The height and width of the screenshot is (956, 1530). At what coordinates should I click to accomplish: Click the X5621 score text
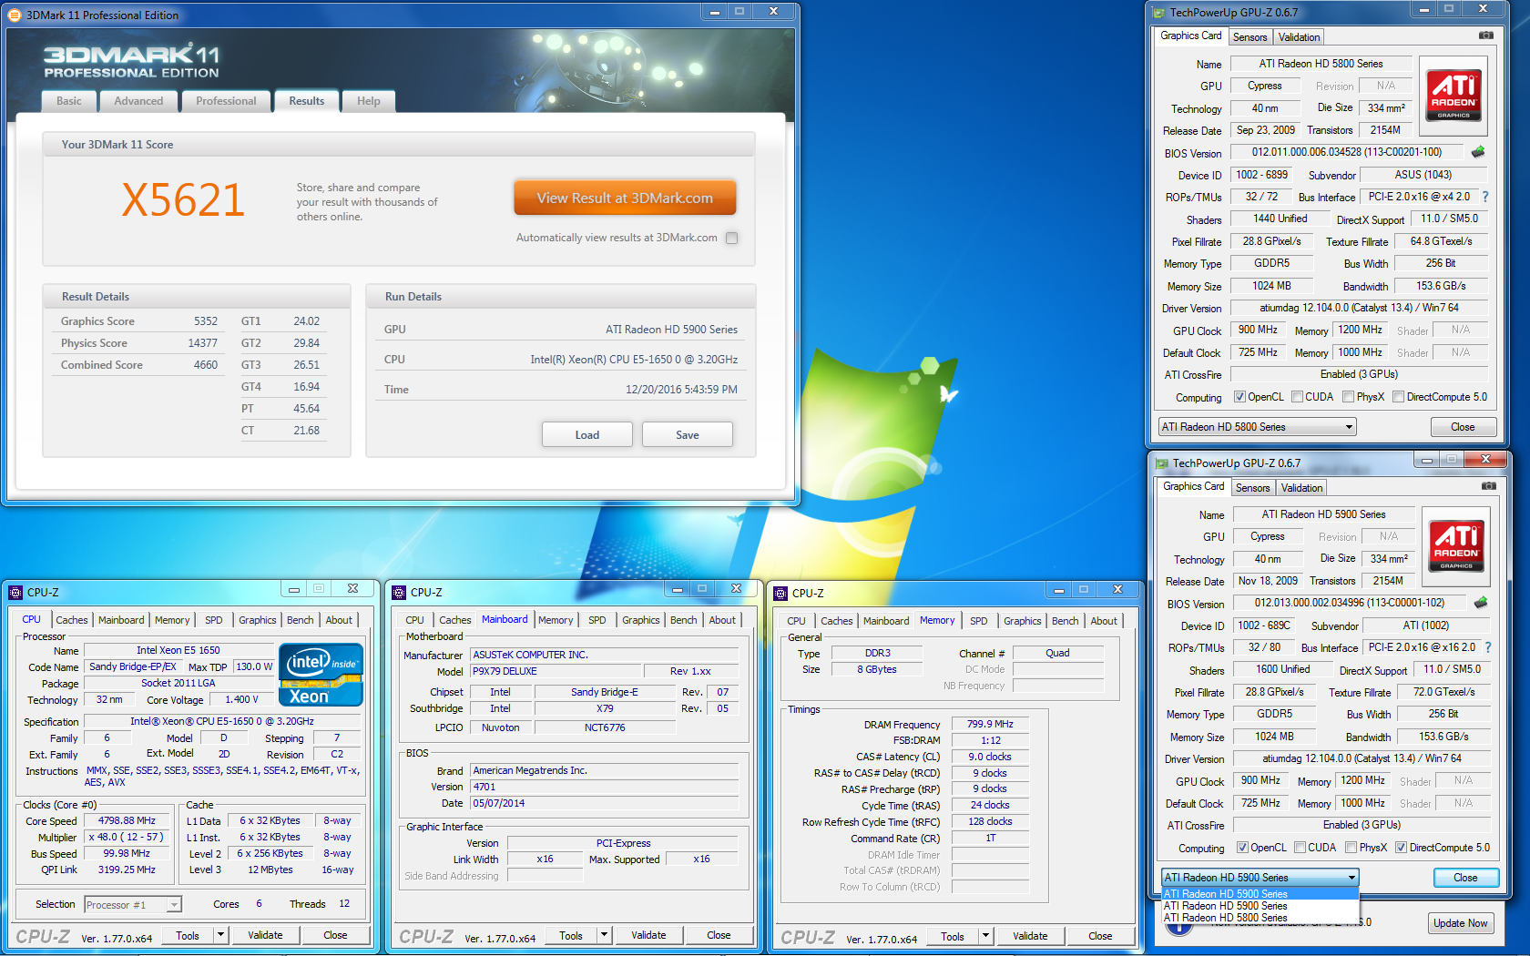(183, 199)
